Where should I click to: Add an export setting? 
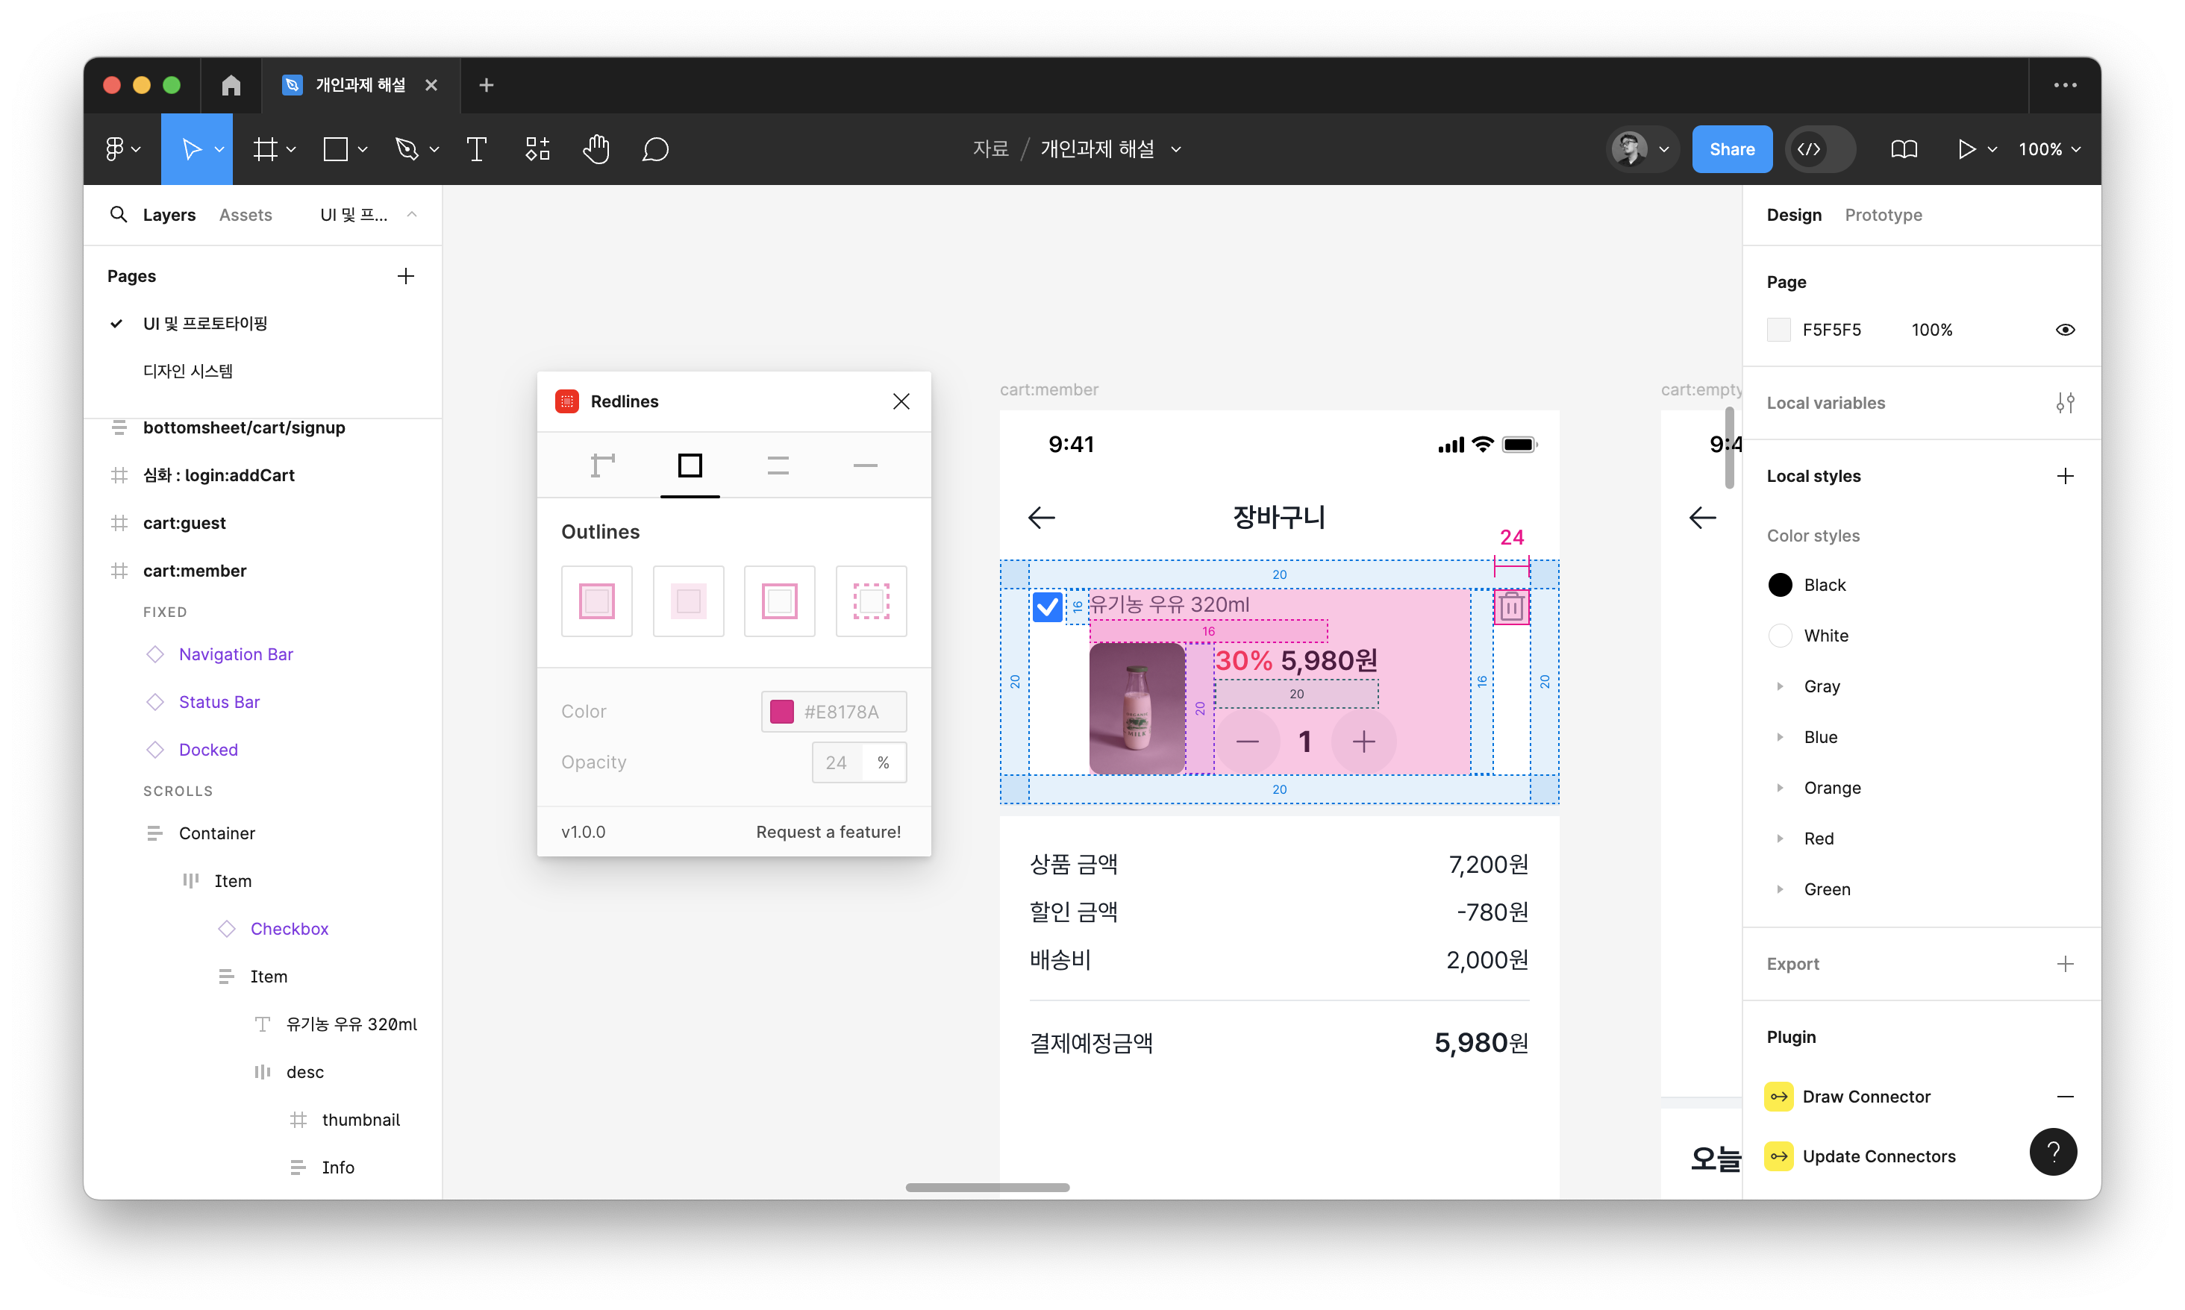[2065, 963]
